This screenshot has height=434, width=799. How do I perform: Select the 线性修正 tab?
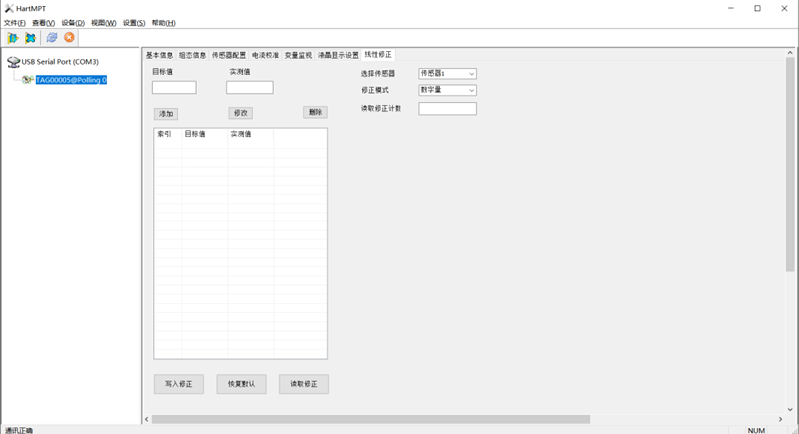[378, 55]
